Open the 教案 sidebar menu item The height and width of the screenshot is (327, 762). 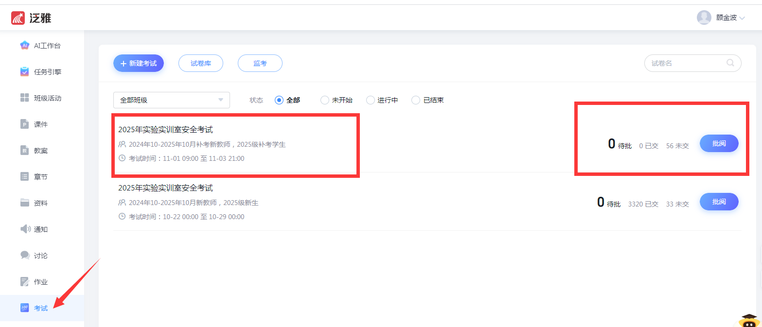pyautogui.click(x=41, y=151)
